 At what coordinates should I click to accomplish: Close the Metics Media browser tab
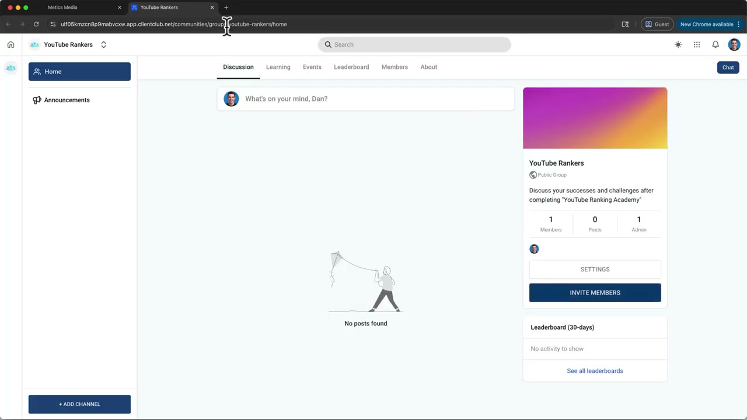[120, 8]
